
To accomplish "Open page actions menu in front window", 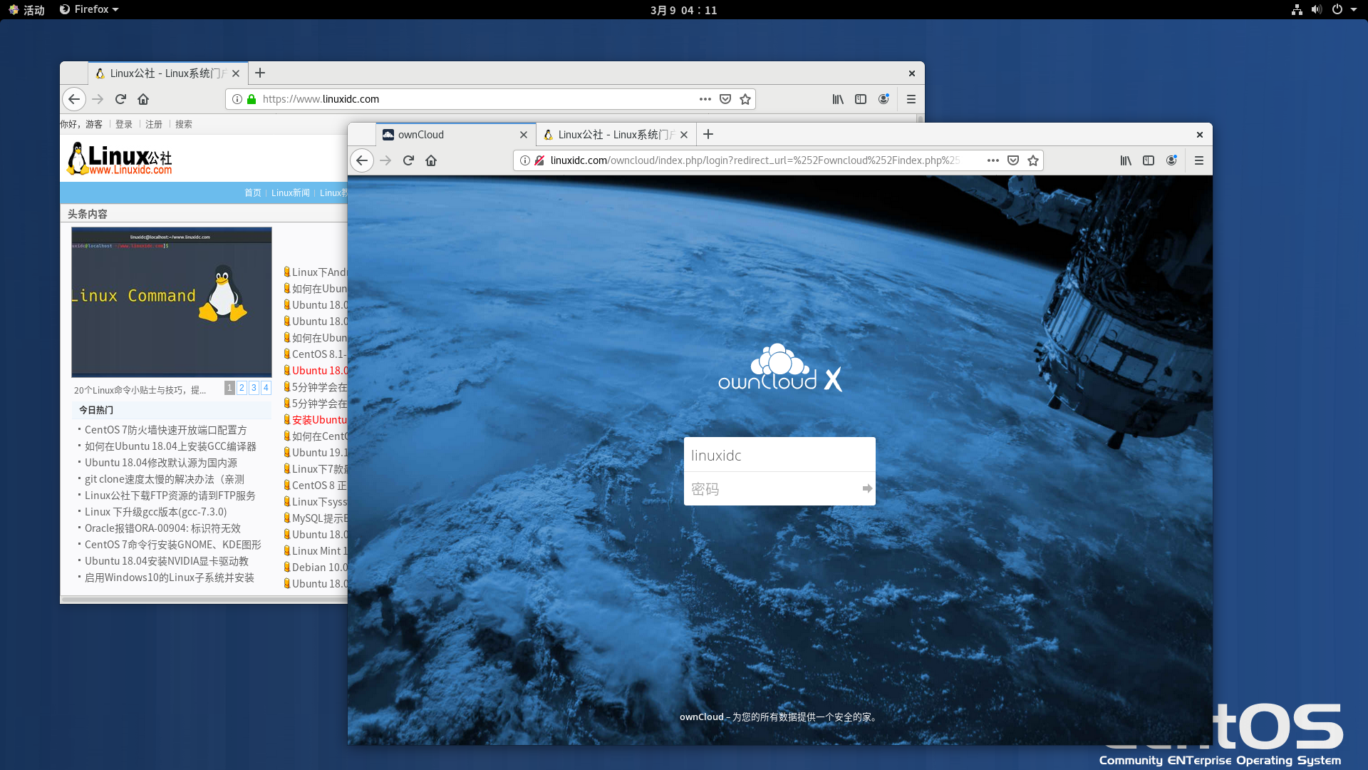I will point(993,160).
